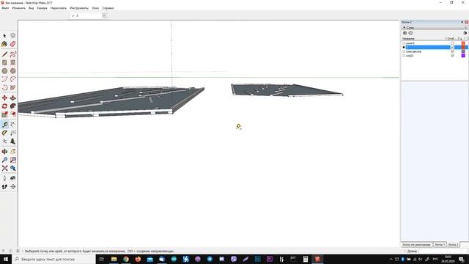Toggle the pin on Лоток 2 tray
The width and height of the screenshot is (469, 264).
[x=462, y=22]
